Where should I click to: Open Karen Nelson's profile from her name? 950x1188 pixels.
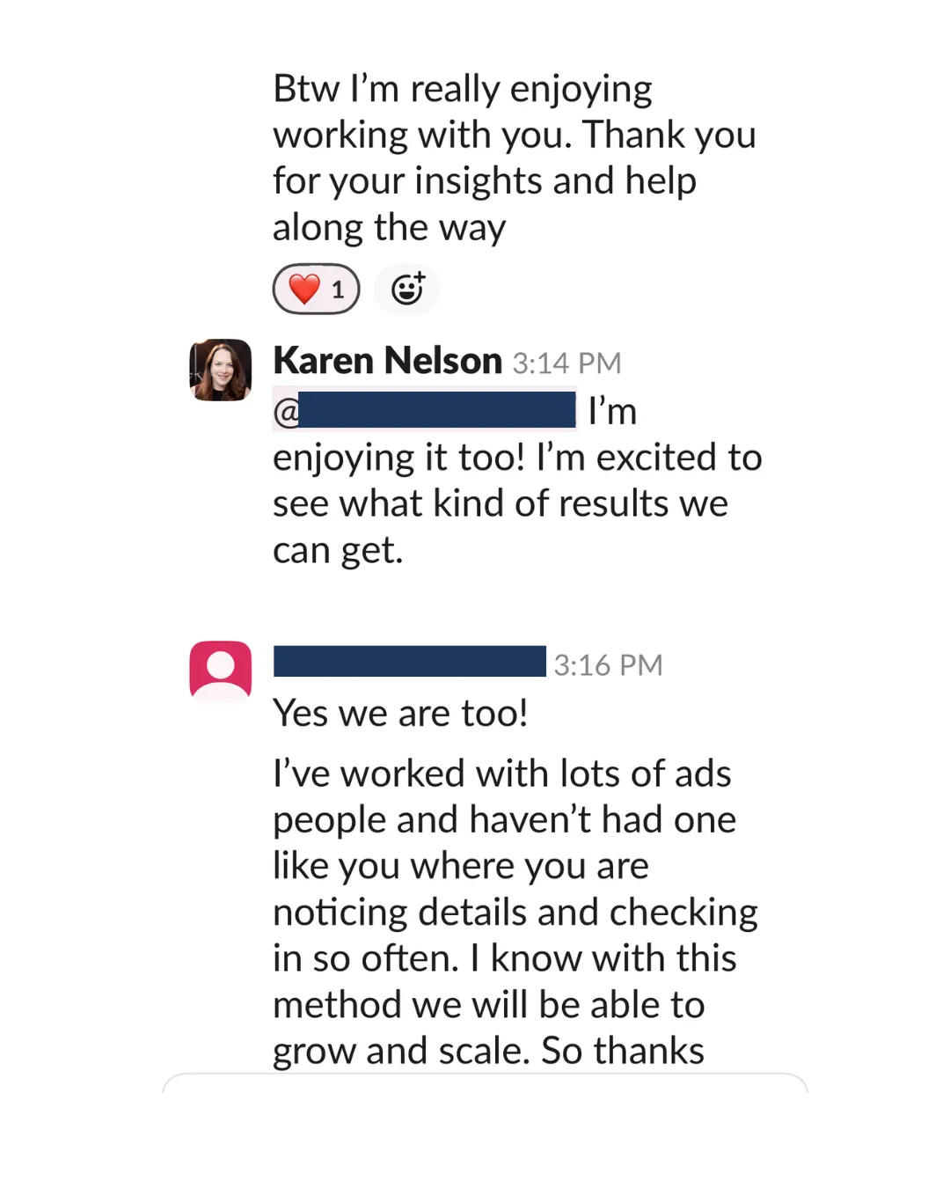(x=386, y=360)
